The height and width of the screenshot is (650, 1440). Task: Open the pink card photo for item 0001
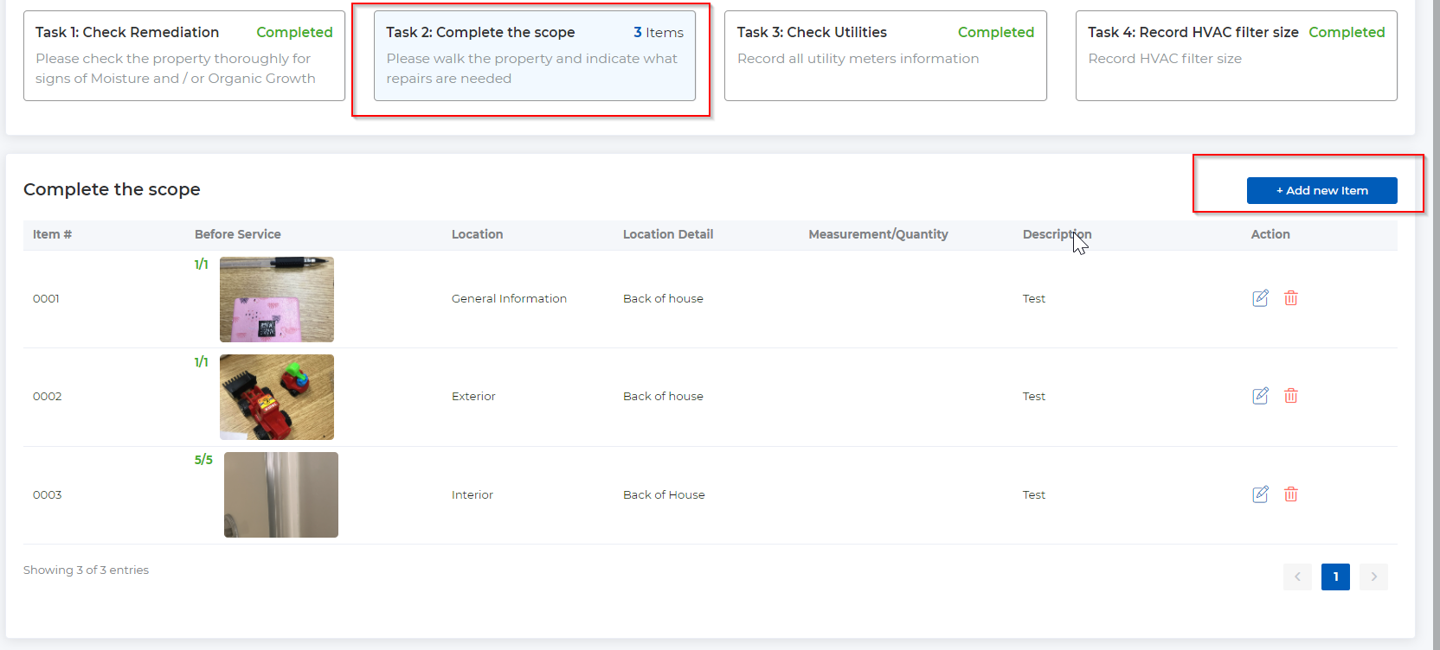pos(277,299)
